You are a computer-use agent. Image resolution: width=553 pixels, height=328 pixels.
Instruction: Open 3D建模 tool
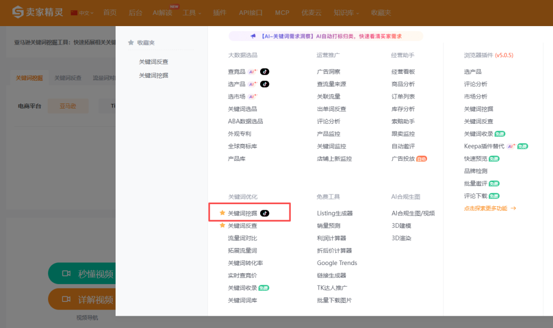point(401,226)
